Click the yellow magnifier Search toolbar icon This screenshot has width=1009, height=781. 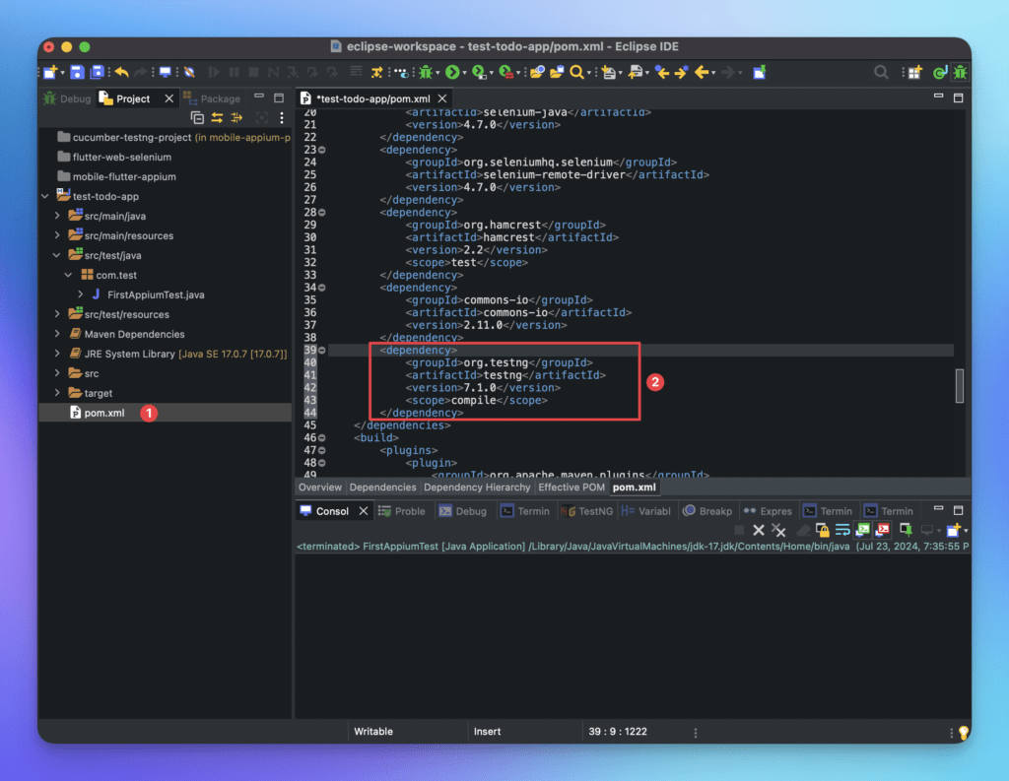577,72
